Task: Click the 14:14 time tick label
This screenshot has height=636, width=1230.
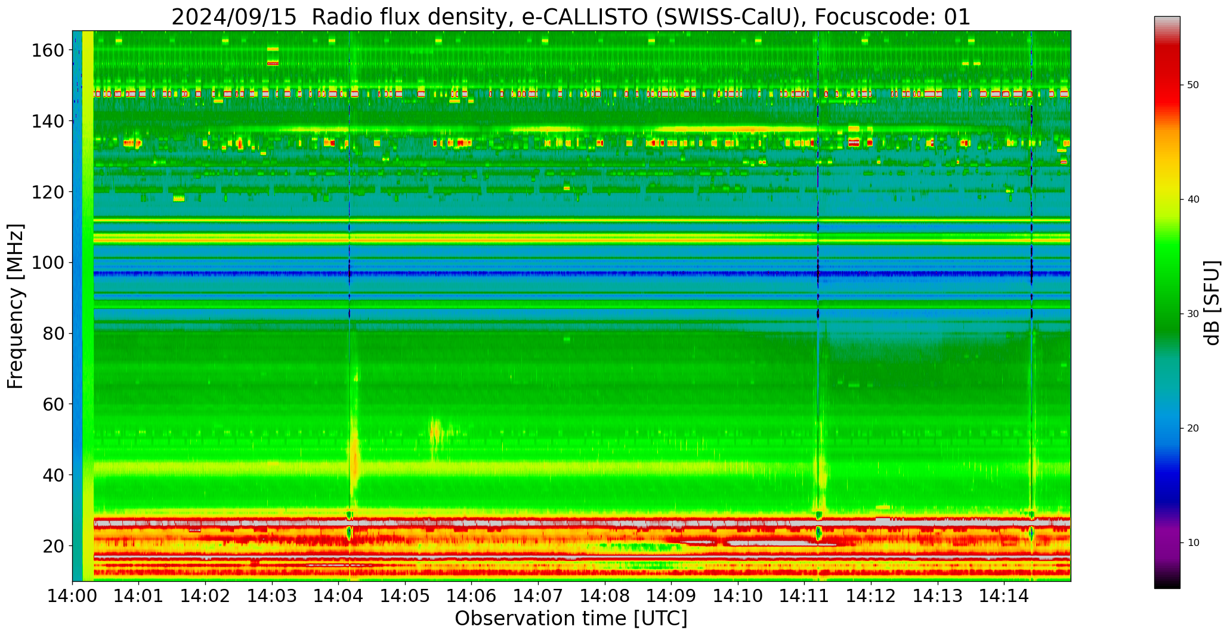Action: pos(1004,597)
